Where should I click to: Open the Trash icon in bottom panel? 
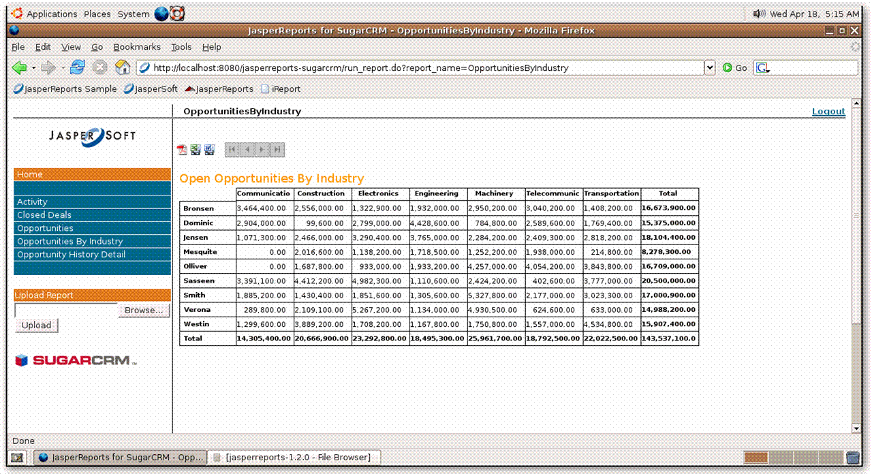[853, 458]
